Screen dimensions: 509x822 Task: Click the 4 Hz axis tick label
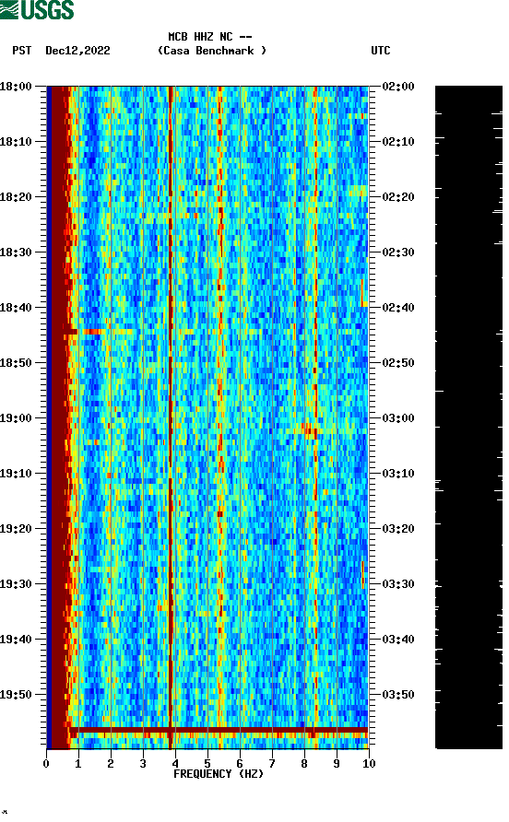(175, 764)
